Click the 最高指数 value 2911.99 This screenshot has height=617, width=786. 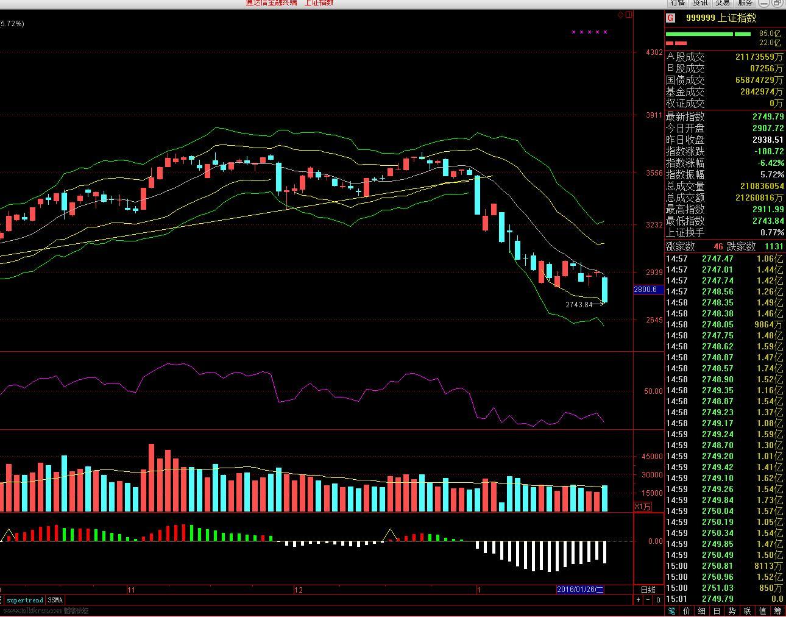[x=768, y=209]
